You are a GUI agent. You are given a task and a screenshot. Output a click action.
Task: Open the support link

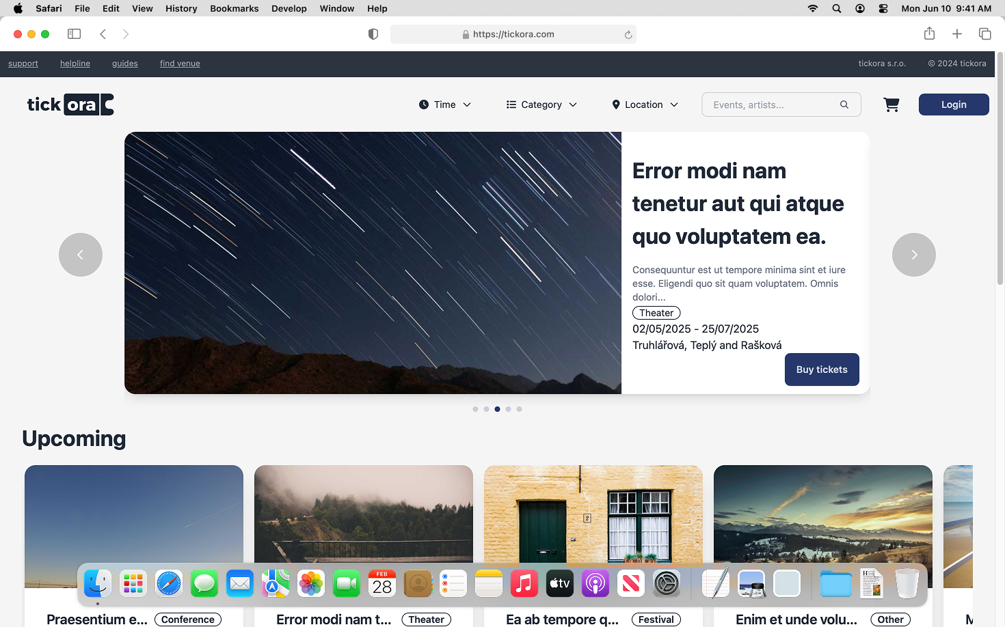23,64
